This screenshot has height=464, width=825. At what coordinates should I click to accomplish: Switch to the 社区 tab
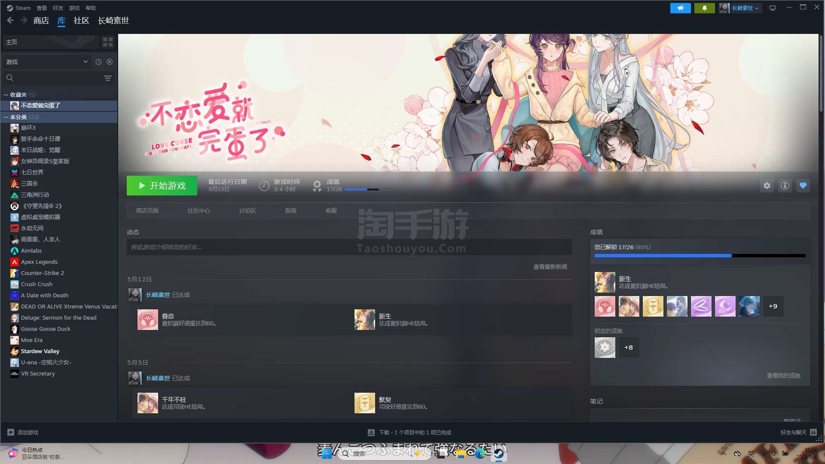click(81, 21)
